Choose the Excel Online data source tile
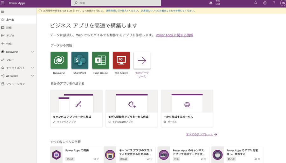This screenshot has width=286, height=163. pos(100,60)
